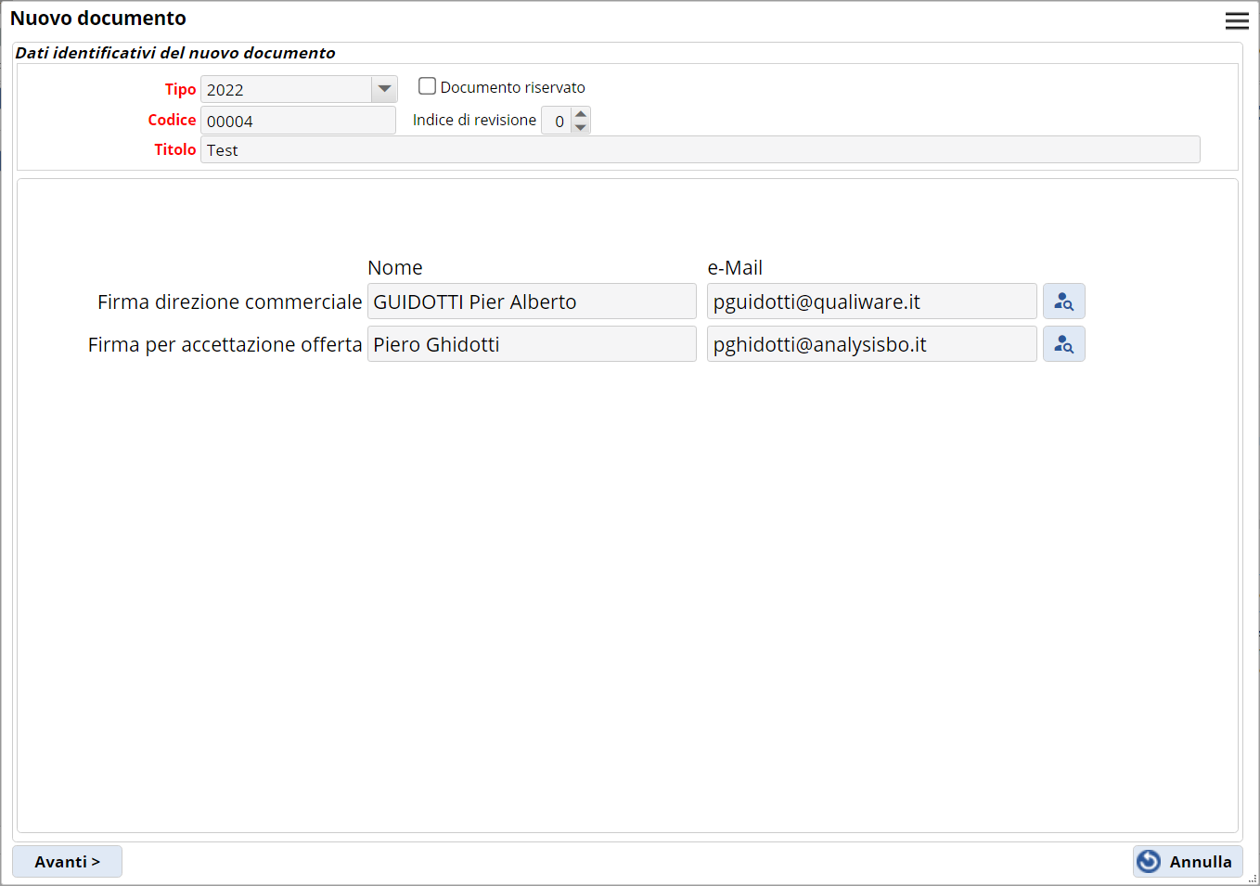Image resolution: width=1260 pixels, height=886 pixels.
Task: Click the Nuovo documento dialog title
Action: [x=98, y=19]
